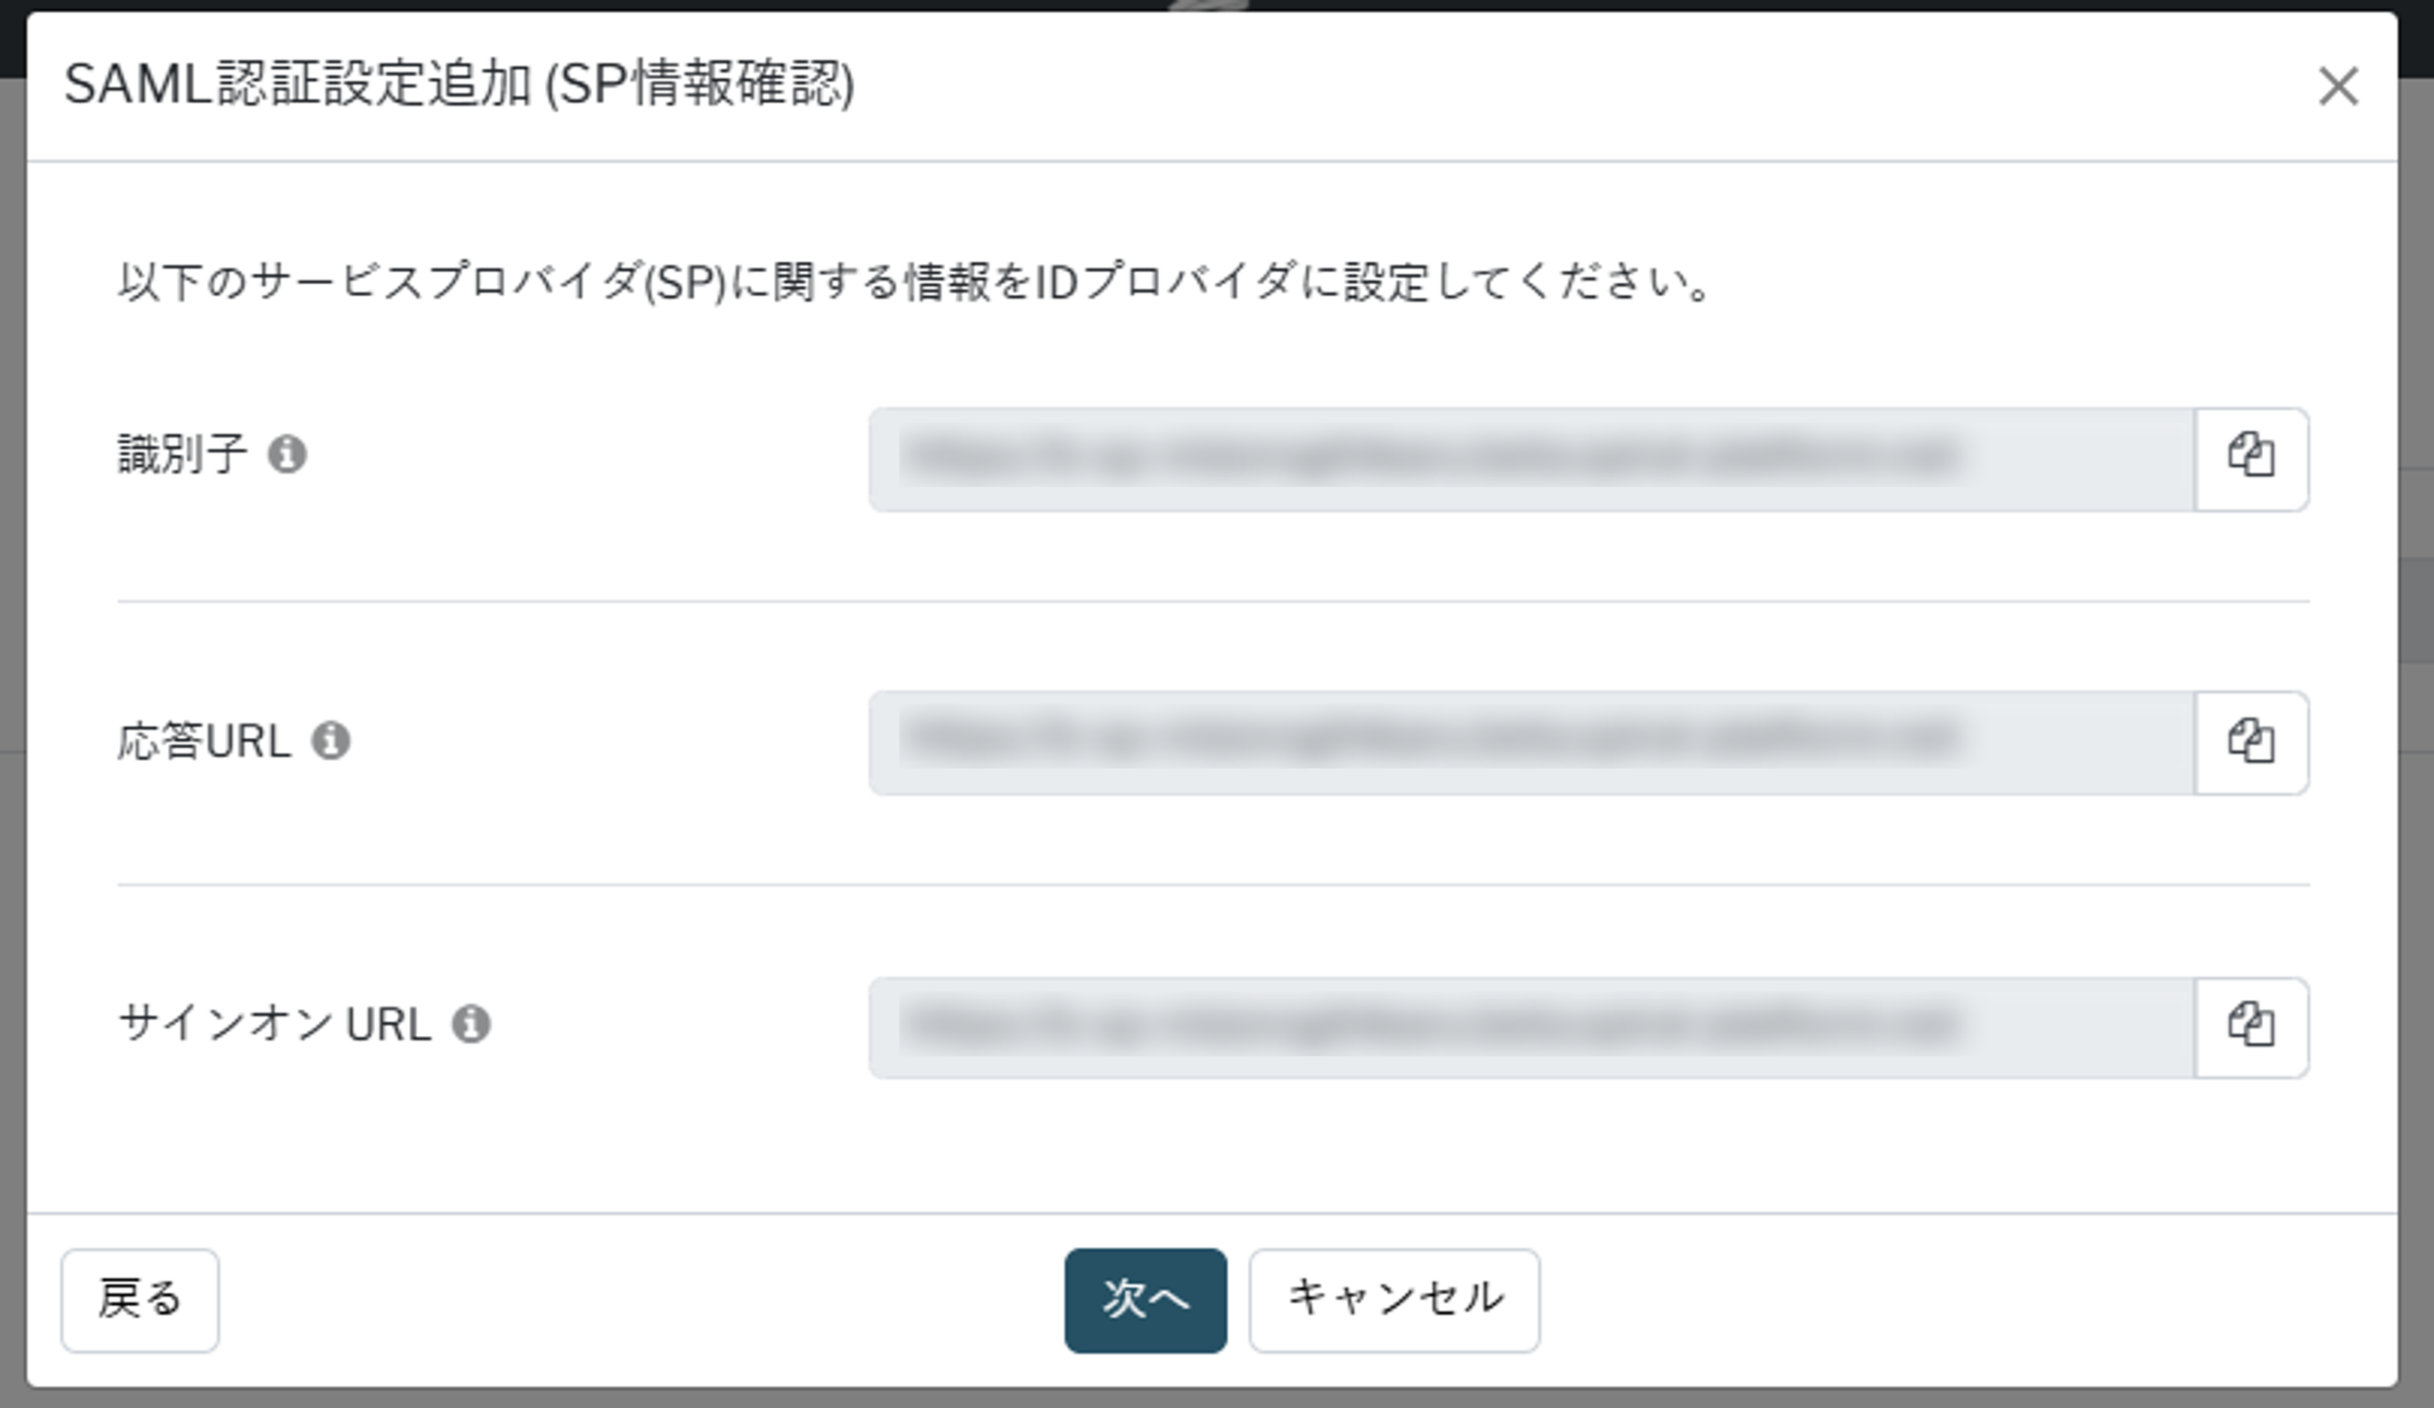Copy the 識別子 value to clipboard
Viewport: 2434px width, 1408px height.
pyautogui.click(x=2250, y=457)
